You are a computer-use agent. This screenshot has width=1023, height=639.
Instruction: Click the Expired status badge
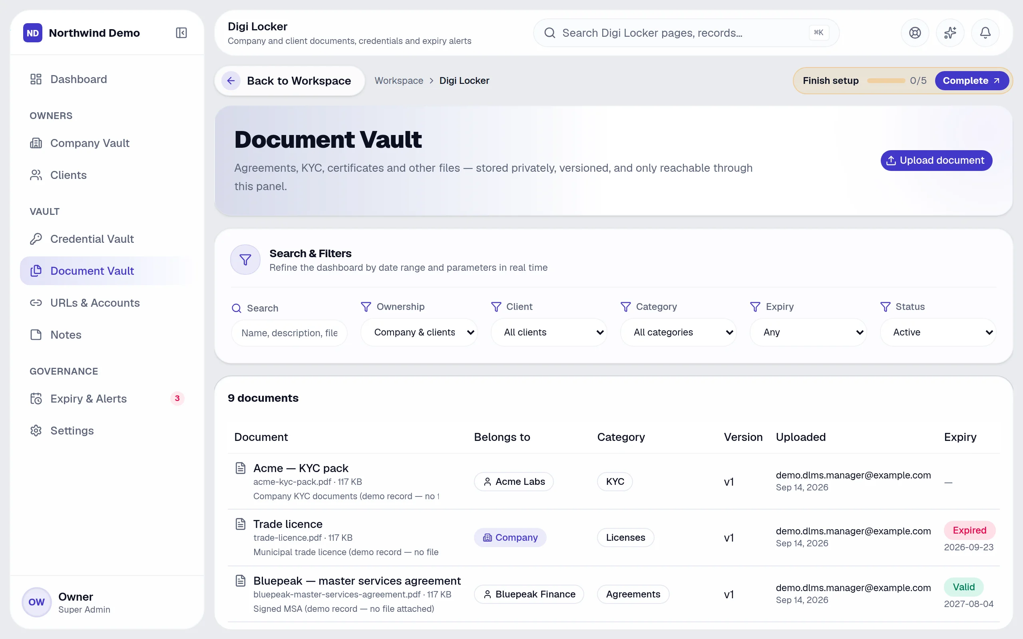[969, 530]
